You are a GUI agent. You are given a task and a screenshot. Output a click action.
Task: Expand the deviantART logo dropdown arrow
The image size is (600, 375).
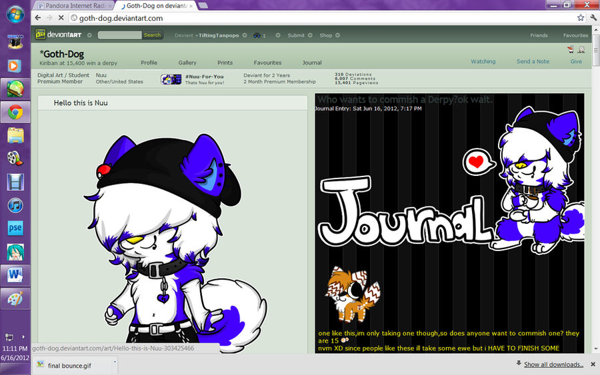click(89, 35)
